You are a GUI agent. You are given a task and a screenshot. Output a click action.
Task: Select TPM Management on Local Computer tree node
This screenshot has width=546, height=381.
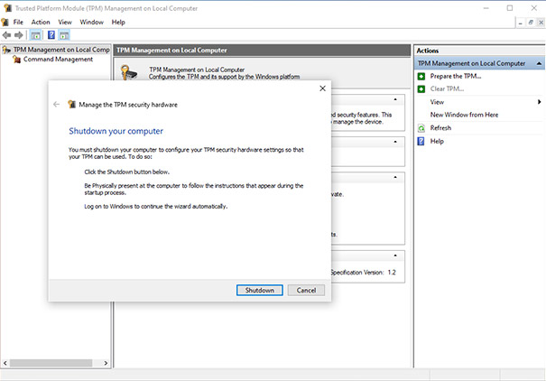[x=61, y=51]
